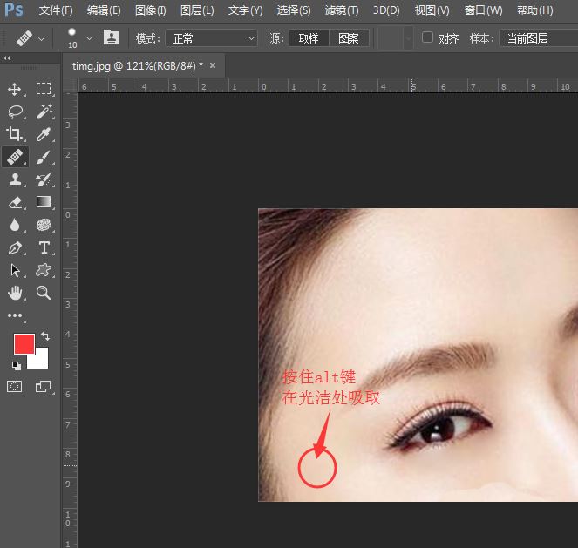578x548 pixels.
Task: Set source to 取样 (Sampled)
Action: pos(309,38)
